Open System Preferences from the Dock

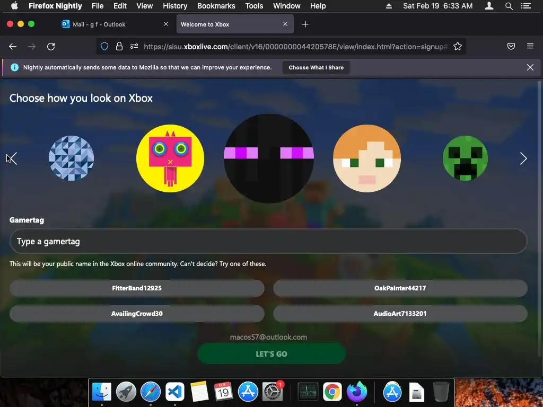[x=273, y=392]
